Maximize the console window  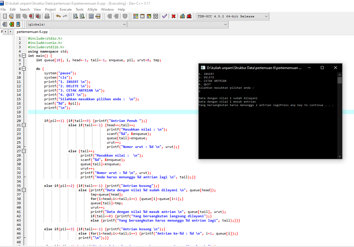pyautogui.click(x=322, y=68)
